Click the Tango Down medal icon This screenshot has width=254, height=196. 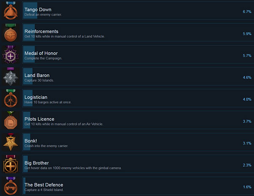[11, 11]
